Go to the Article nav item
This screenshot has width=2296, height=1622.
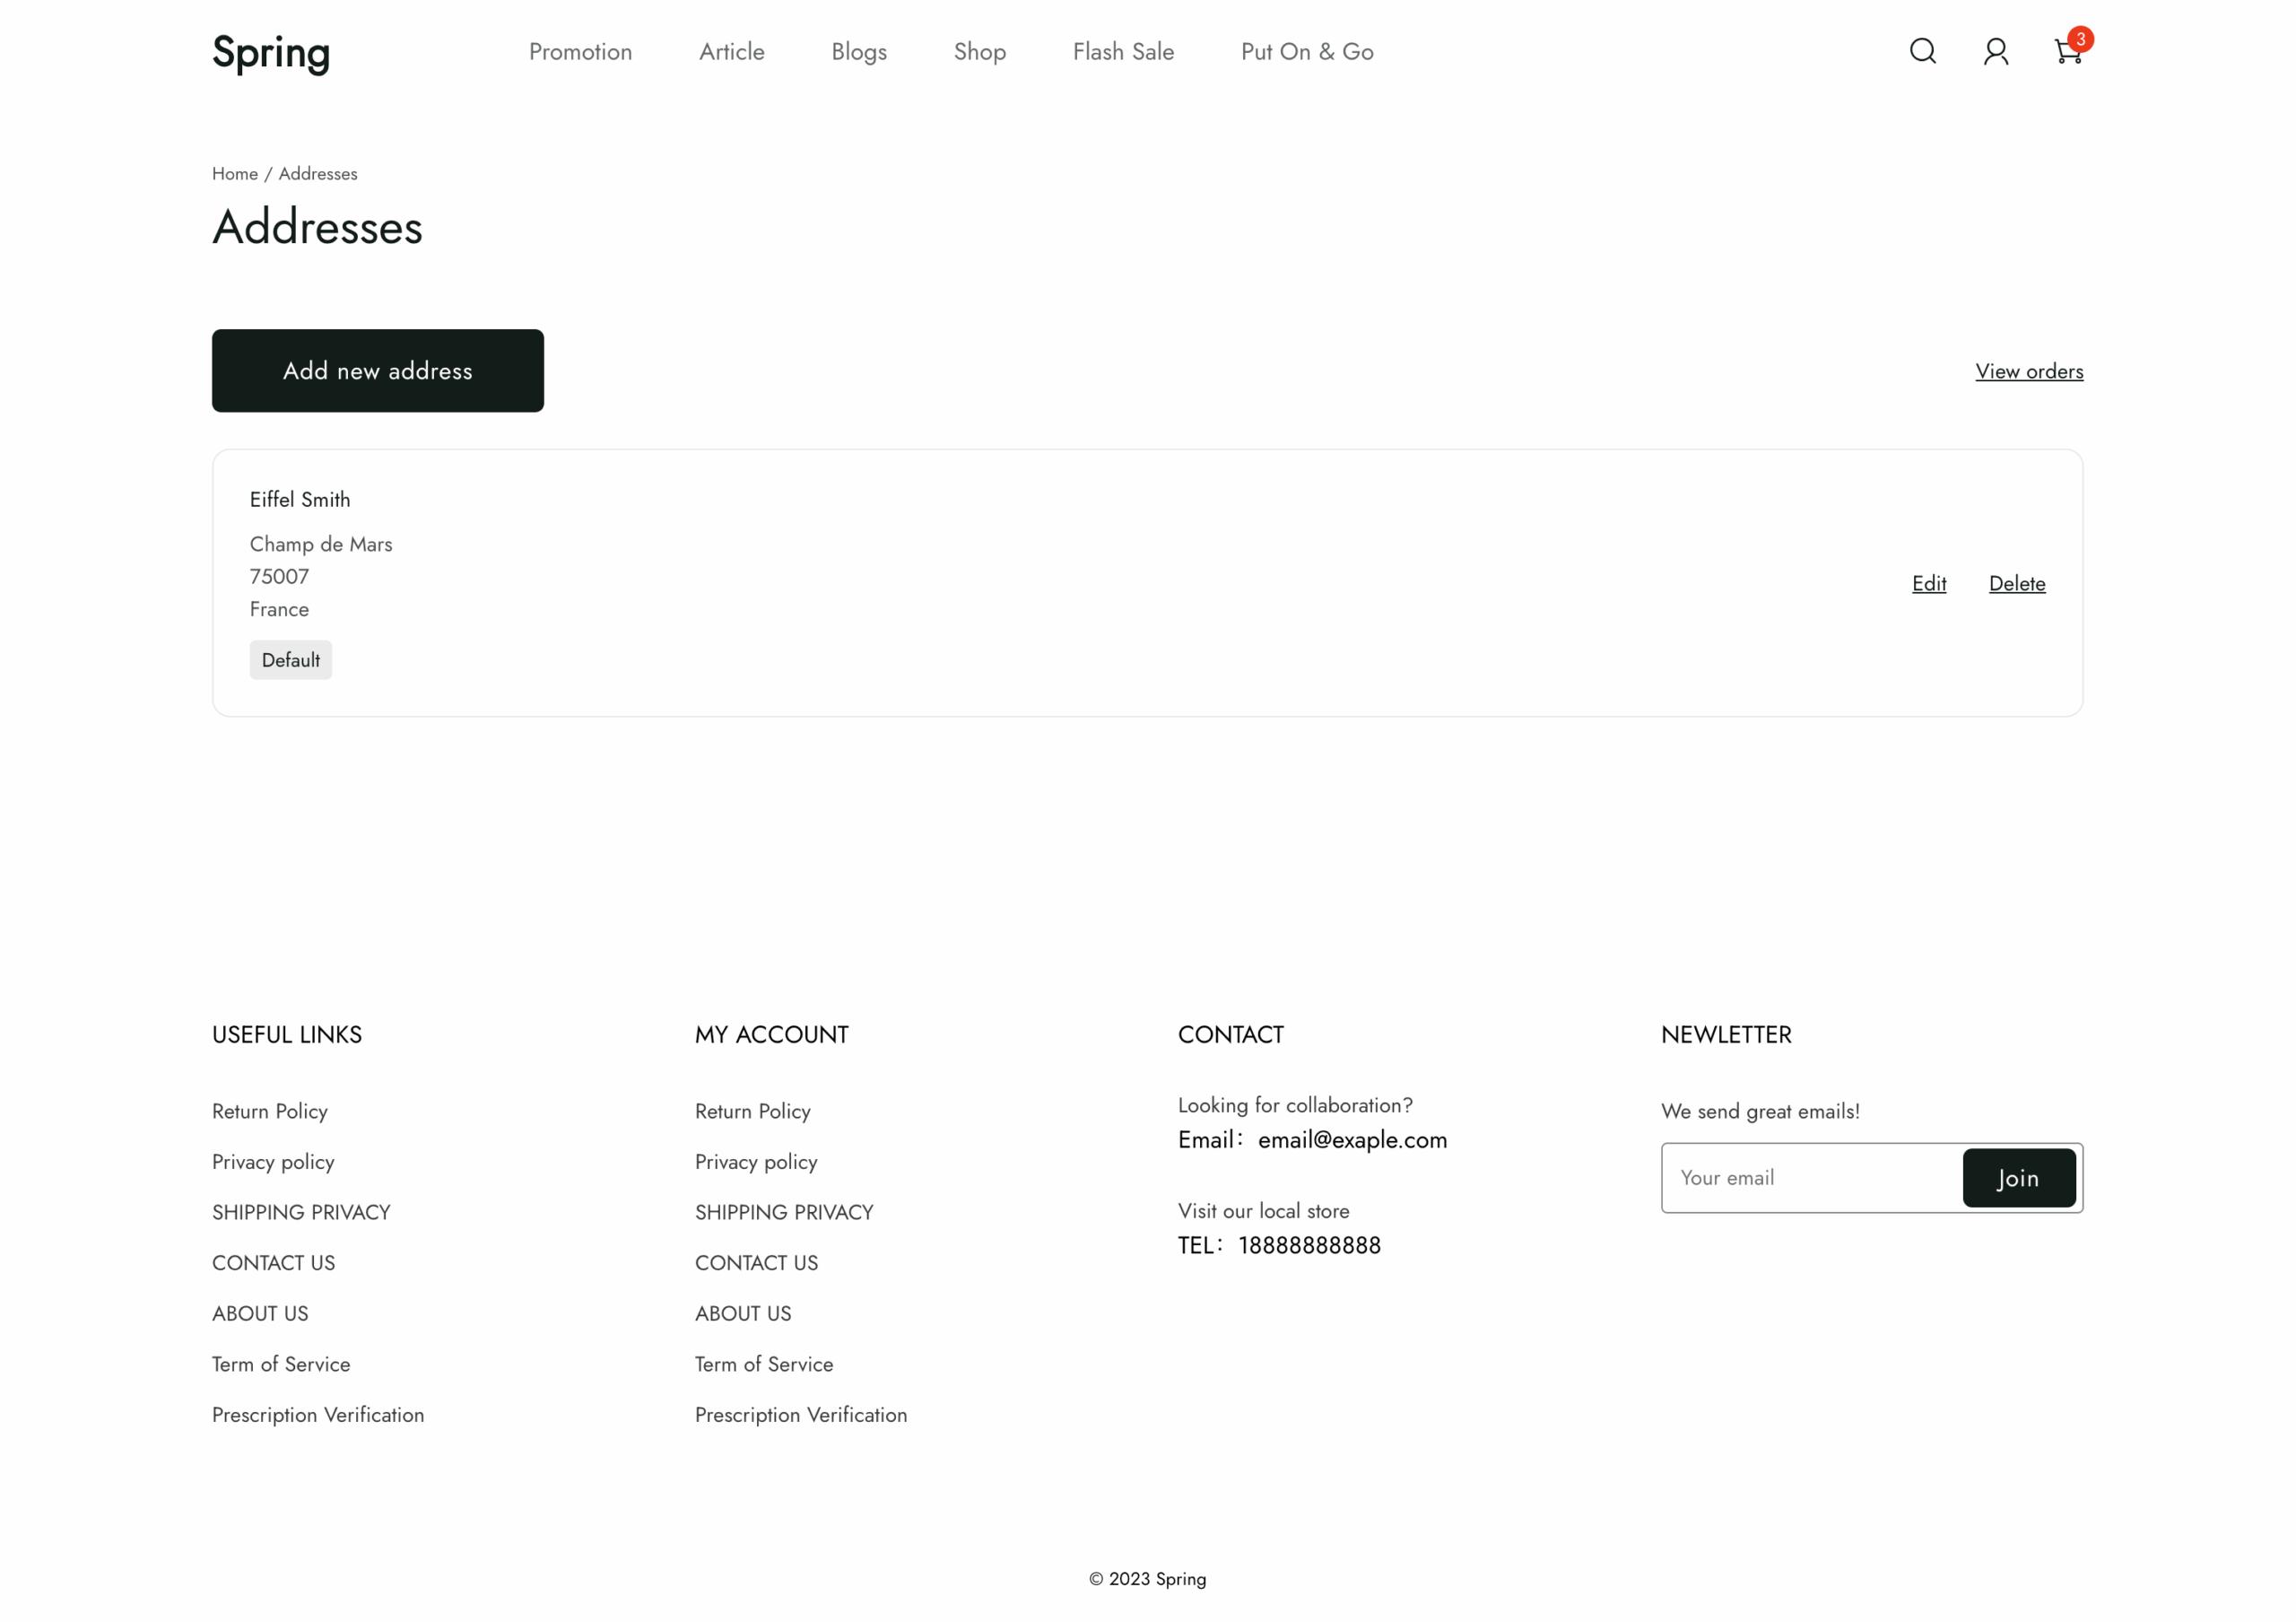(x=731, y=51)
